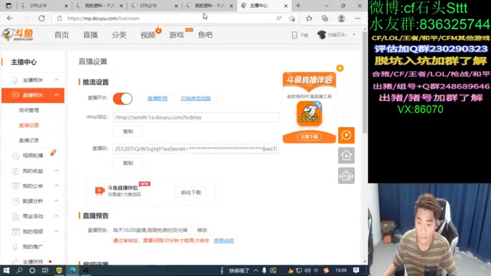This screenshot has width=491, height=276.
Task: Select 直播记录 in the sidebar
Action: 29,140
